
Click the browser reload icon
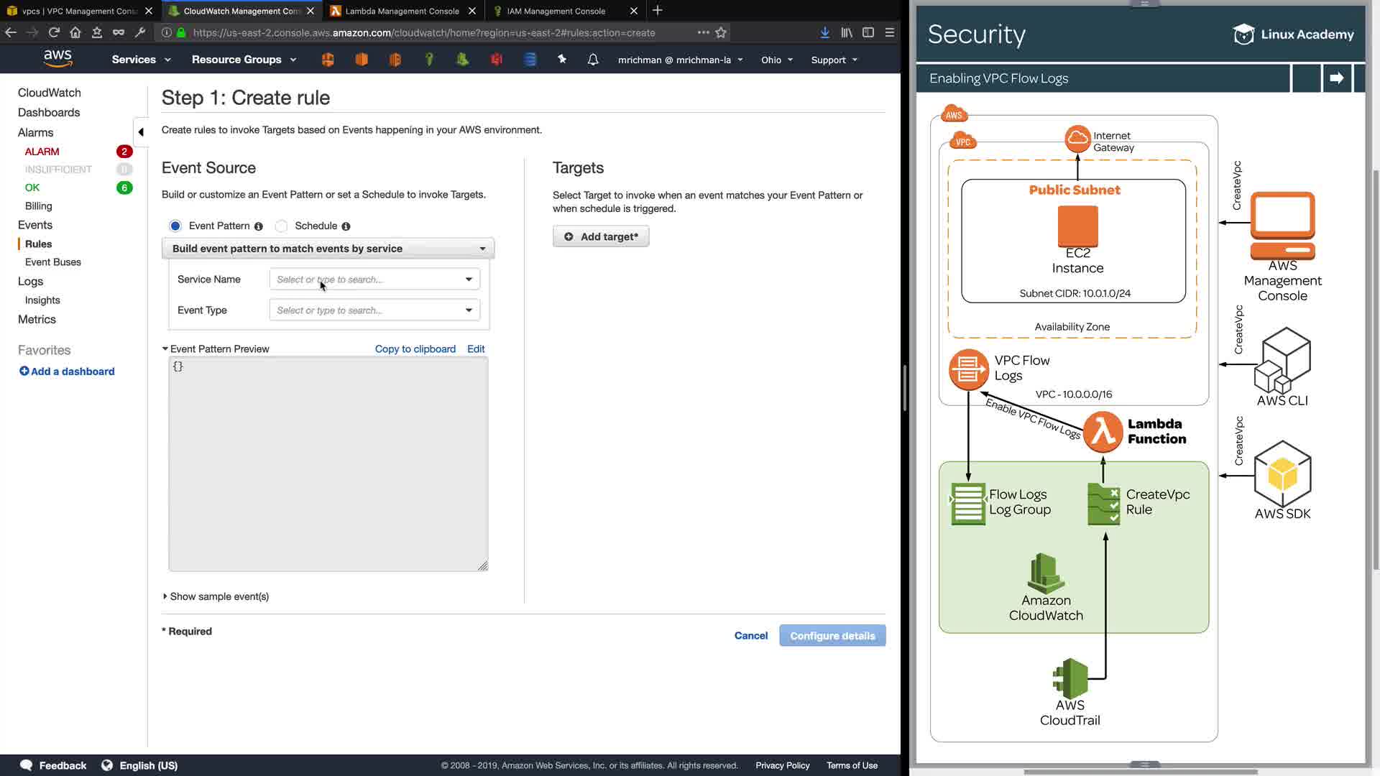point(54,32)
